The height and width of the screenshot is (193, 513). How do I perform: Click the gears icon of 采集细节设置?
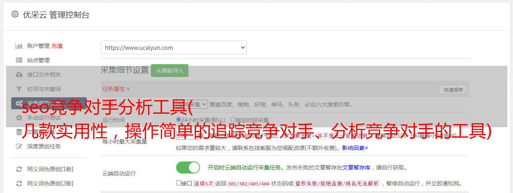19,103
